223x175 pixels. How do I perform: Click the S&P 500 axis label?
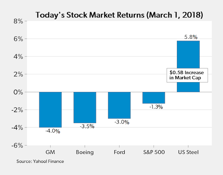pos(154,152)
